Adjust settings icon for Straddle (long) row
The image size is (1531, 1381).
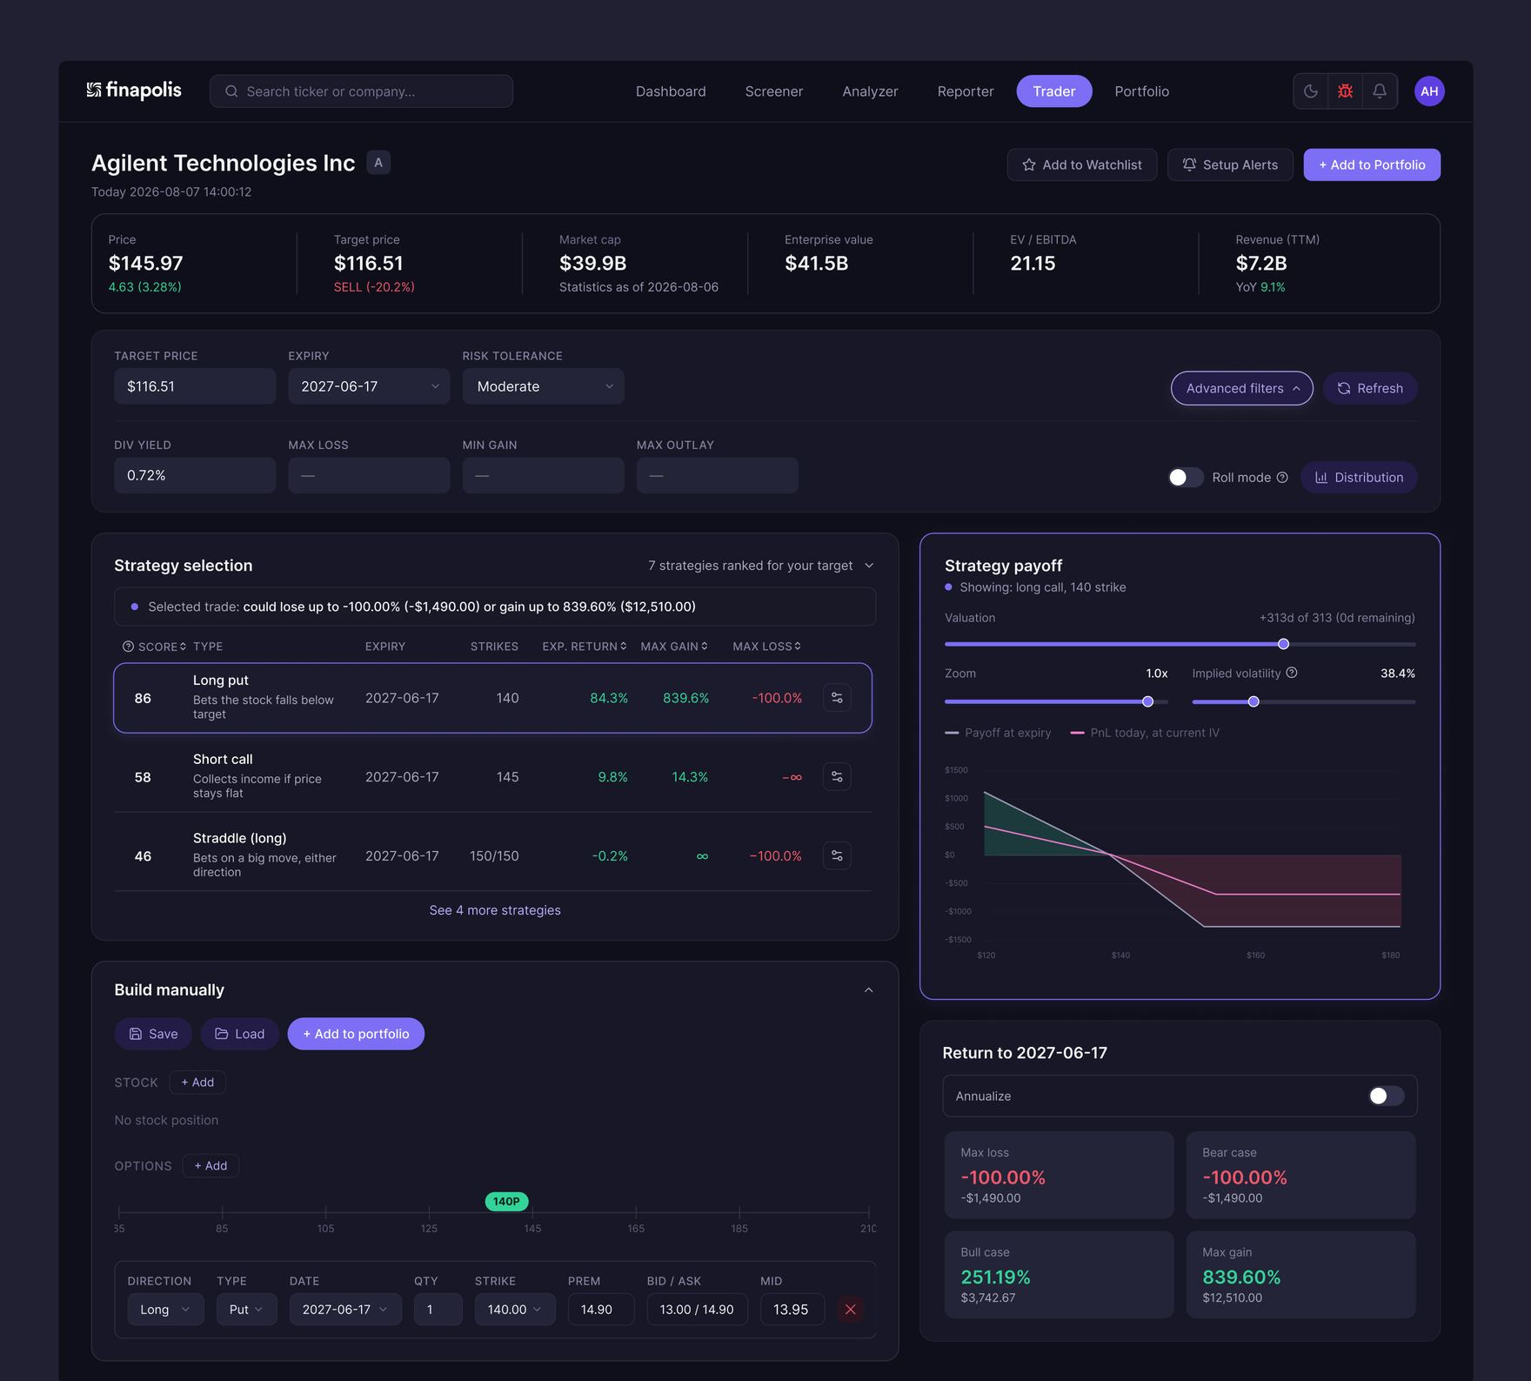point(837,856)
